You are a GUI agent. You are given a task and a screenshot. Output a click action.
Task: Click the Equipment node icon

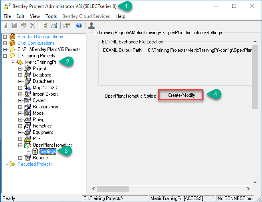(x=28, y=132)
